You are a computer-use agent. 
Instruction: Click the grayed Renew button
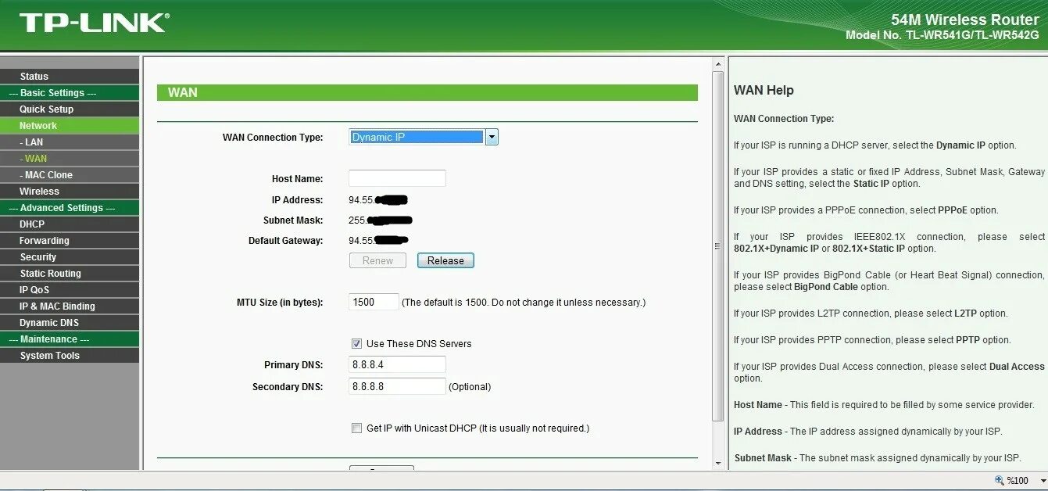pyautogui.click(x=377, y=260)
